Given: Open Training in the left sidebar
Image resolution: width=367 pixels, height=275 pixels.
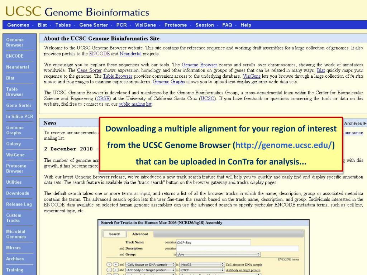Looking at the screenshot, I should (15, 270).
